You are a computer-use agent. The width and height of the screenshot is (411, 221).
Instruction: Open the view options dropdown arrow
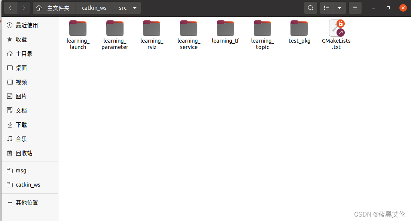[340, 8]
